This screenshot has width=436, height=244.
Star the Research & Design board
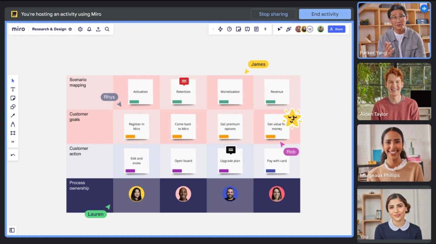tap(70, 29)
